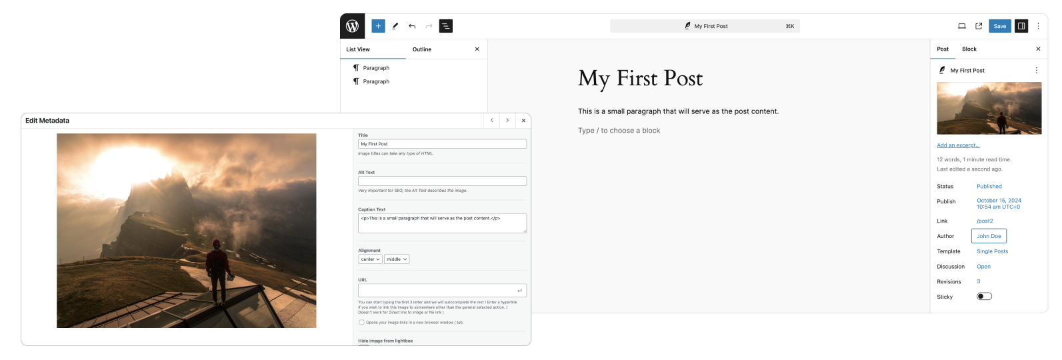Click the WordPress logo icon
1062x360 pixels.
[352, 26]
